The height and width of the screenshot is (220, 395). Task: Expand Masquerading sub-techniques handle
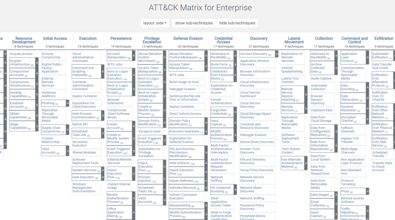pos(206,205)
